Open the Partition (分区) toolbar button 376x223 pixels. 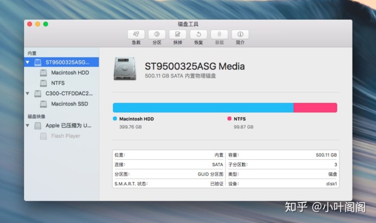(157, 34)
